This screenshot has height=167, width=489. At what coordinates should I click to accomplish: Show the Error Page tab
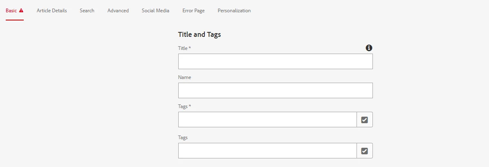(x=193, y=11)
